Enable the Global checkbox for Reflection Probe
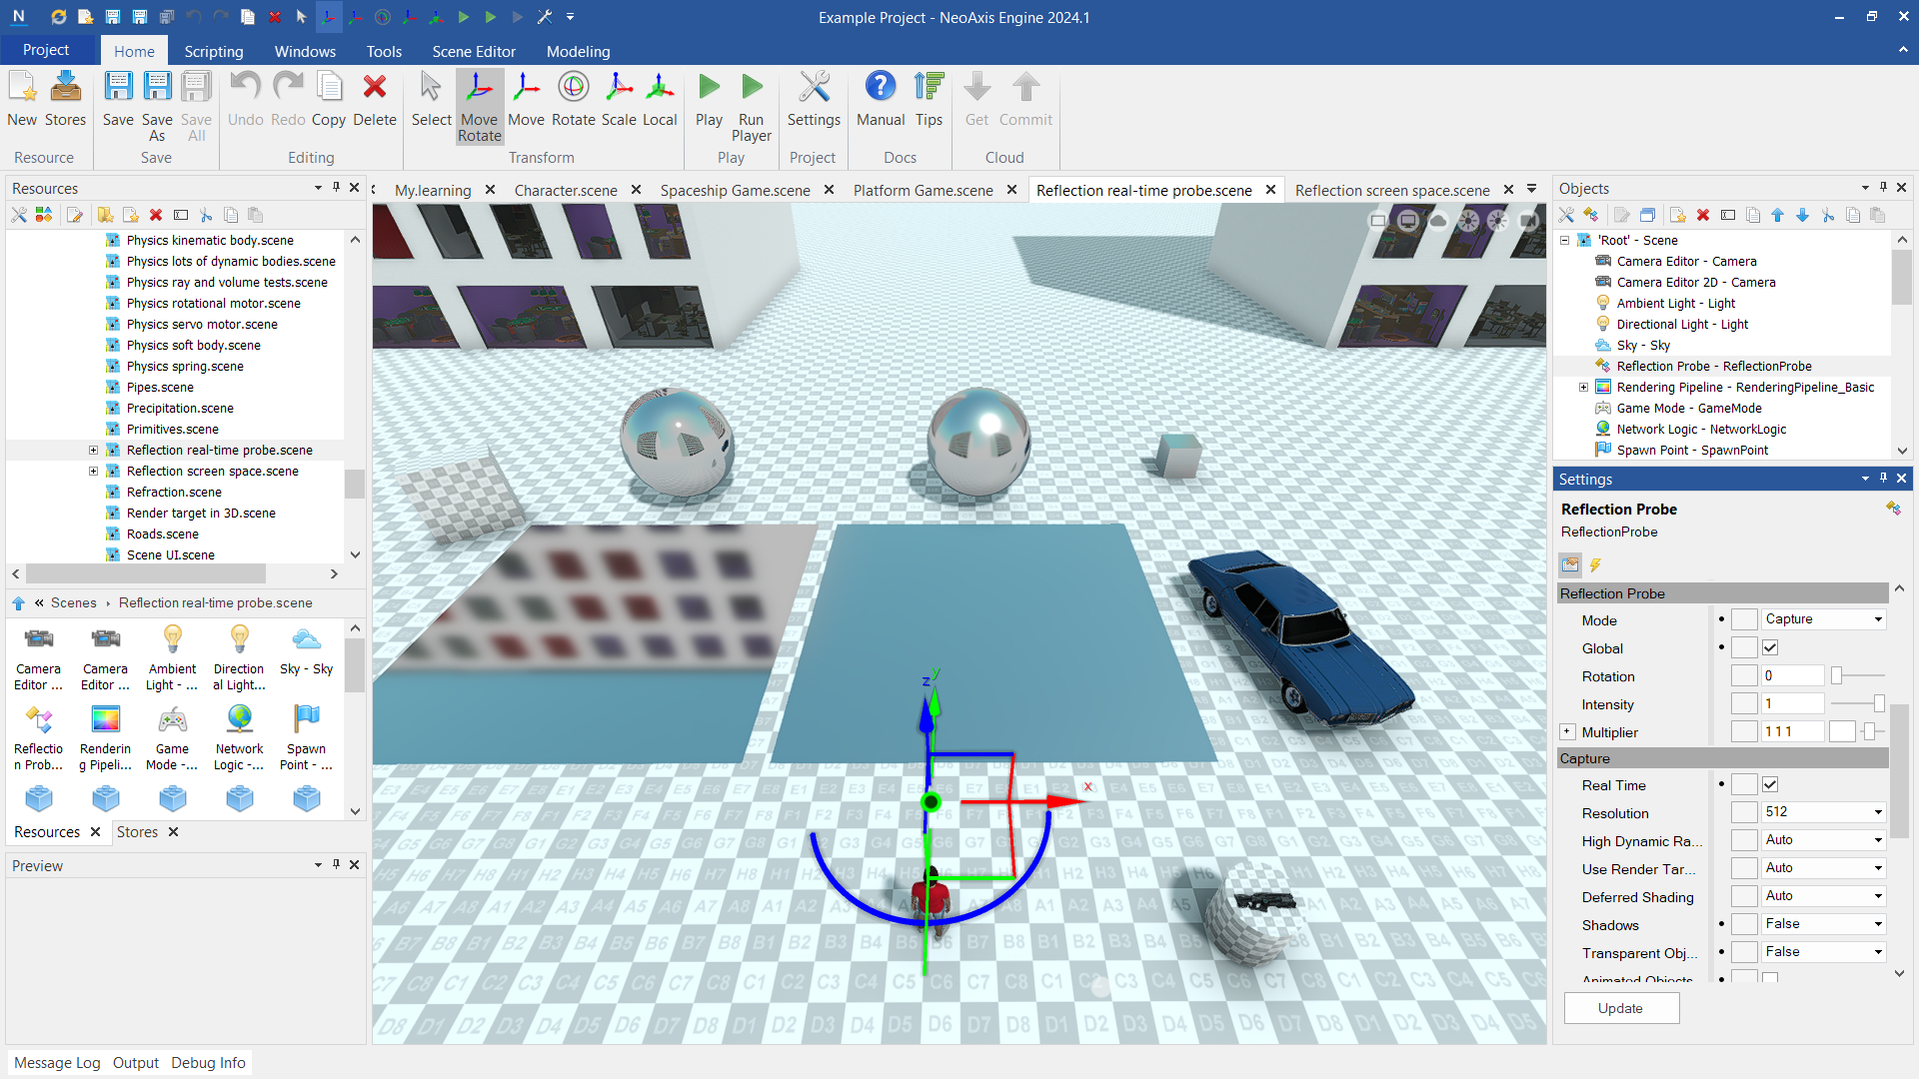The image size is (1919, 1079). coord(1769,647)
